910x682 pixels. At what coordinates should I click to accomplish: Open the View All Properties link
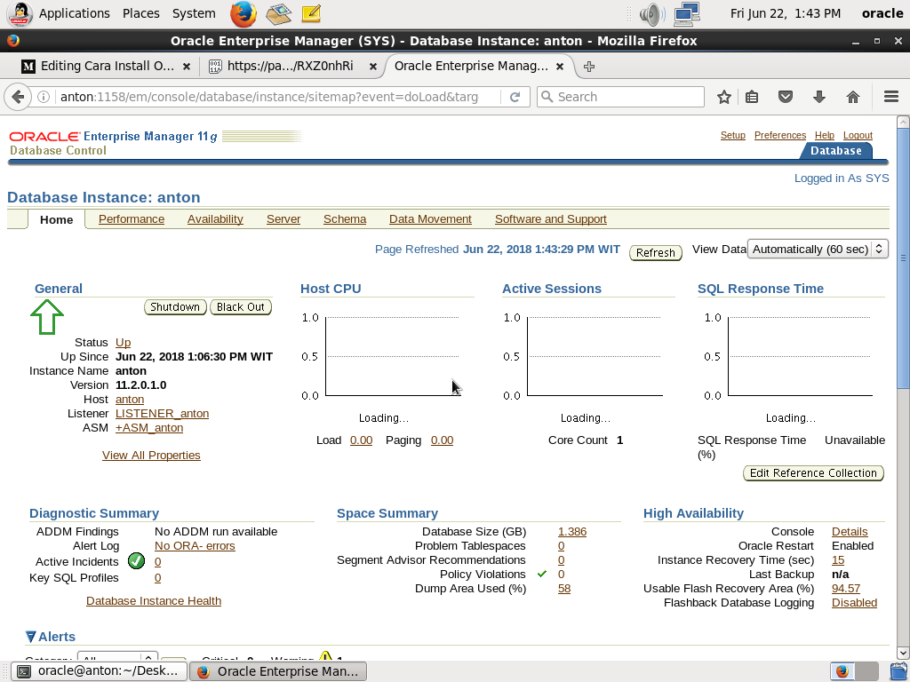151,456
